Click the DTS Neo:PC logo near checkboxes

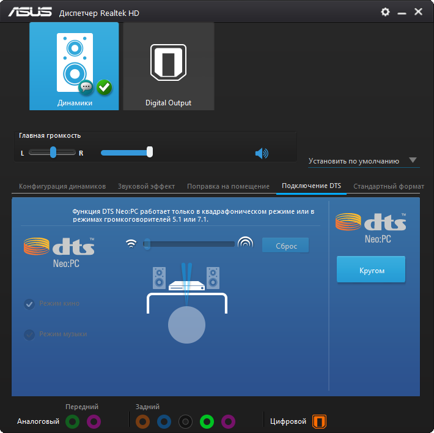[x=59, y=252]
